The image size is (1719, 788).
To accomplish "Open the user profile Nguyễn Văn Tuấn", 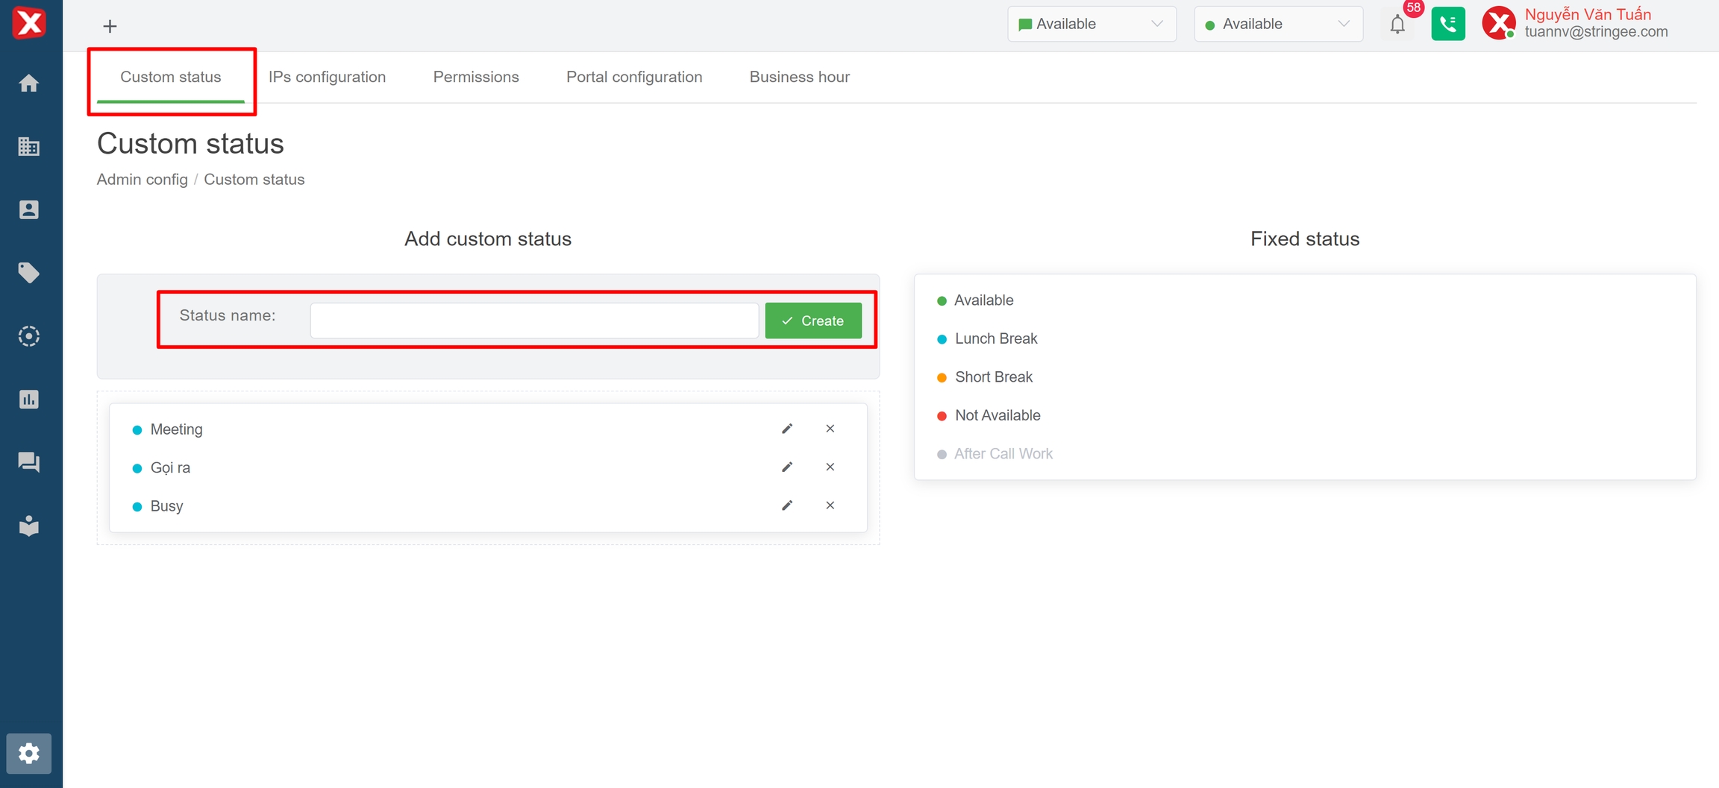I will point(1586,23).
